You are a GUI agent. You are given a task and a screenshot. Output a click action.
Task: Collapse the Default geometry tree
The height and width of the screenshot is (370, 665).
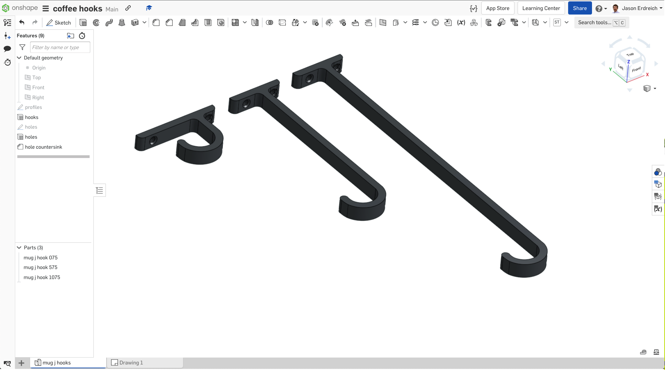(19, 58)
